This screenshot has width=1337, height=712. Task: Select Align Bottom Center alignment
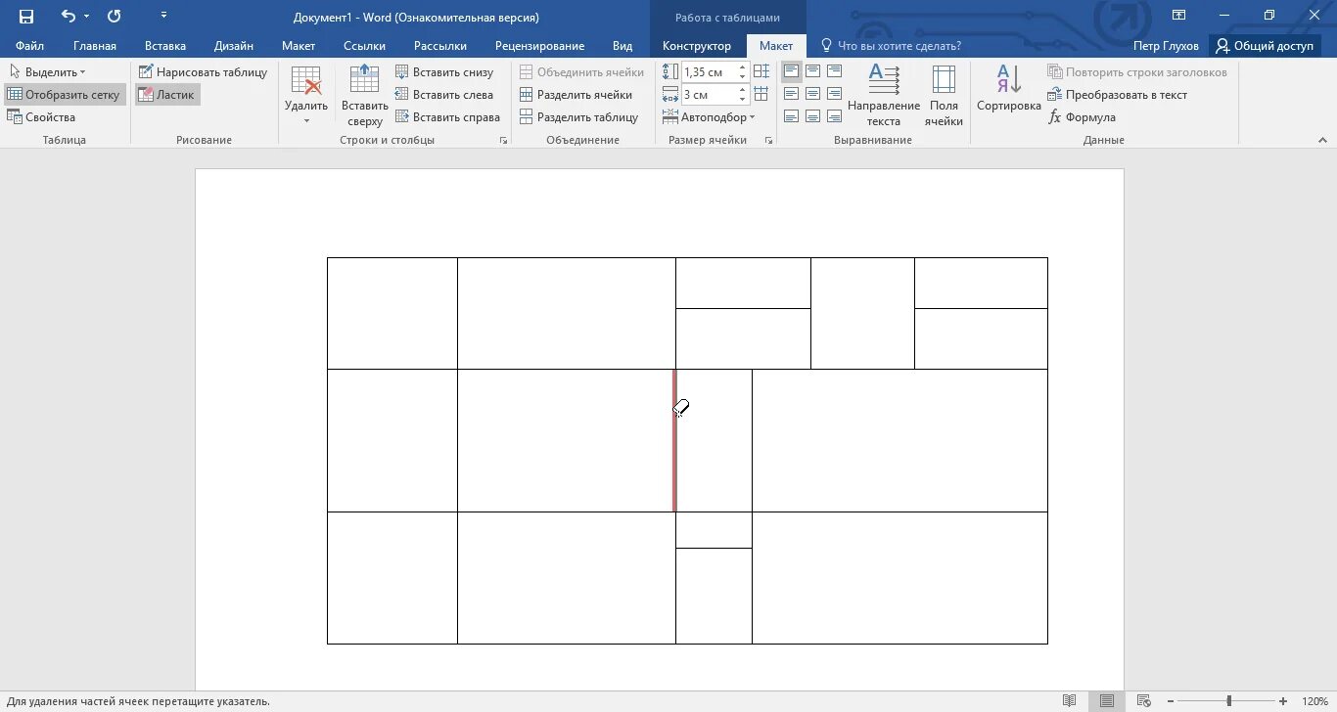coord(812,116)
